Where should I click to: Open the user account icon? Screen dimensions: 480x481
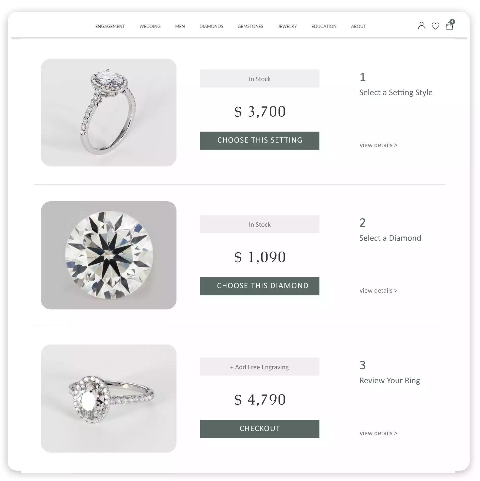[421, 26]
